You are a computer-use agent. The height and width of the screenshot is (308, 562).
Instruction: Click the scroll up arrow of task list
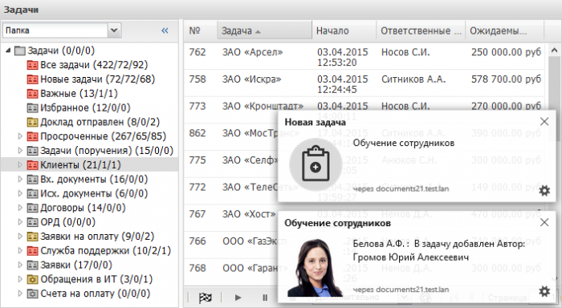[554, 51]
